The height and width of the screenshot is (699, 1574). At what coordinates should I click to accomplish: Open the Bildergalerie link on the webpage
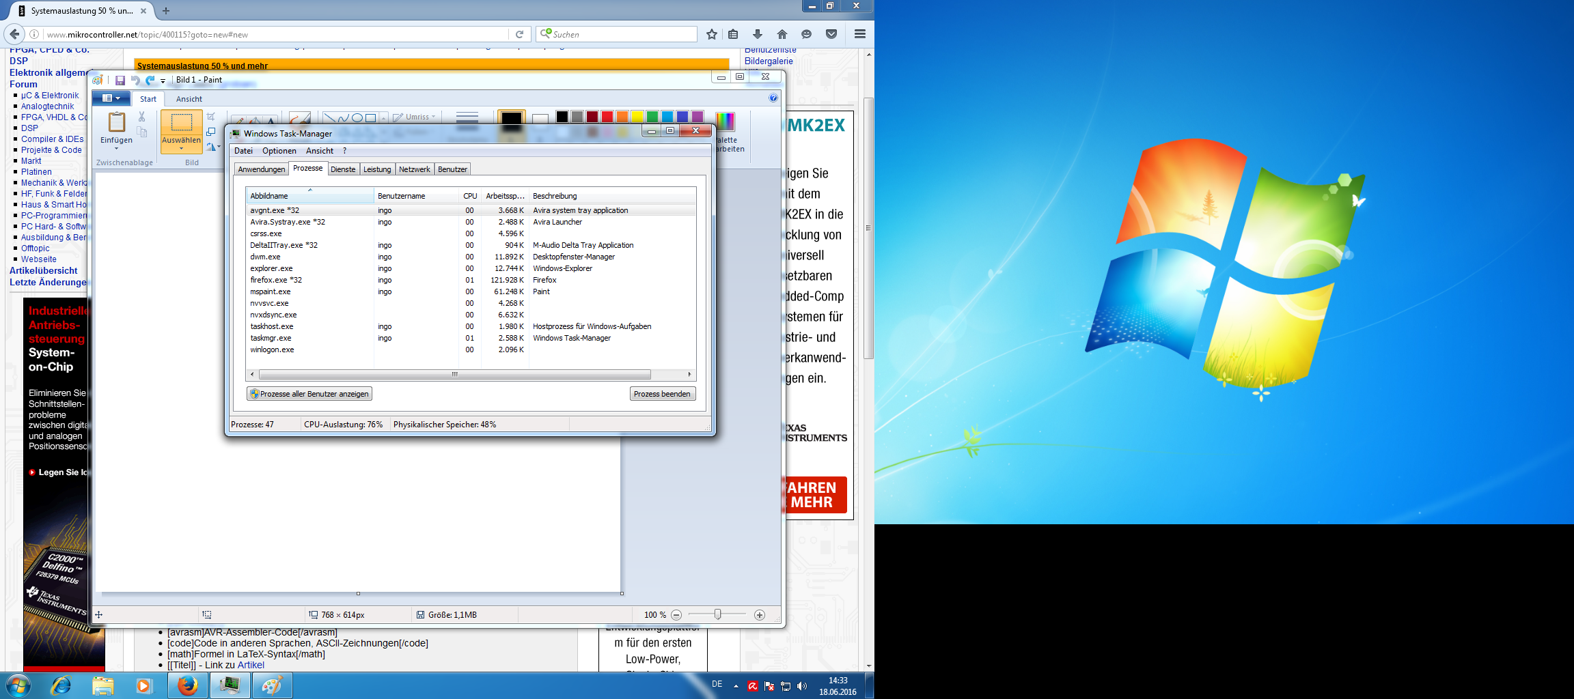[769, 61]
